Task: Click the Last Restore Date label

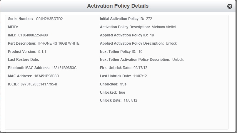Action: [x=24, y=60]
